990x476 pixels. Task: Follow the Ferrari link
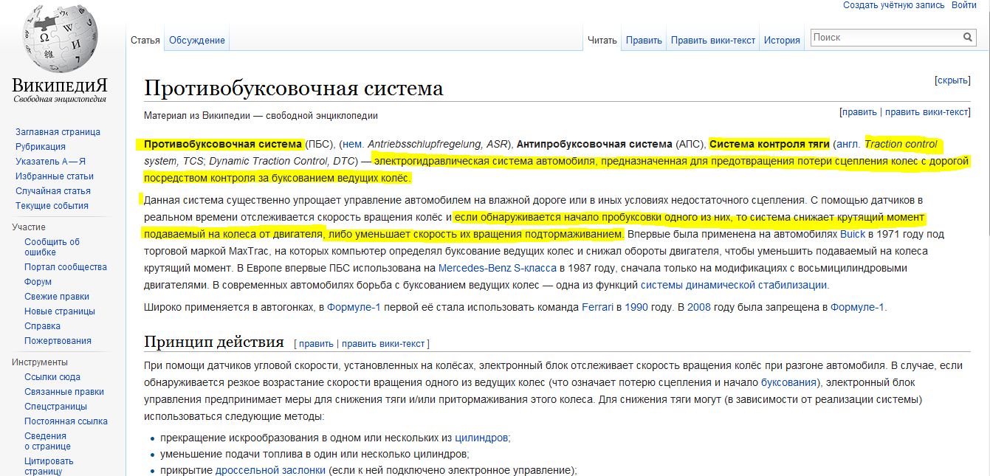[x=597, y=307]
